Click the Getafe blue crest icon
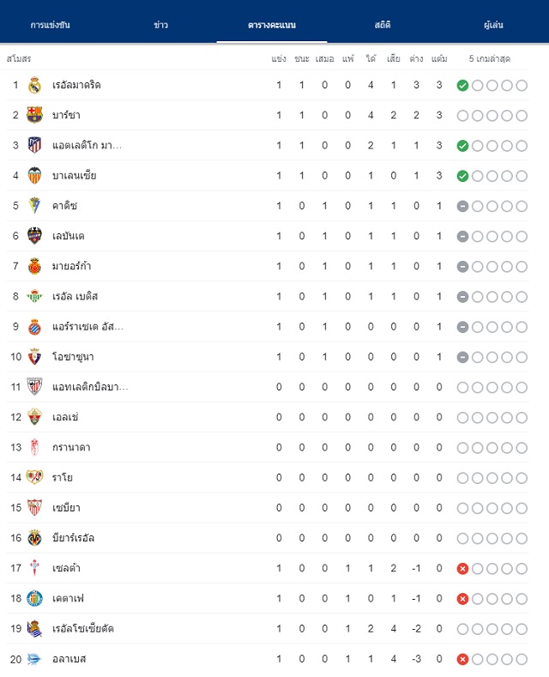This screenshot has width=549, height=677. 34,598
